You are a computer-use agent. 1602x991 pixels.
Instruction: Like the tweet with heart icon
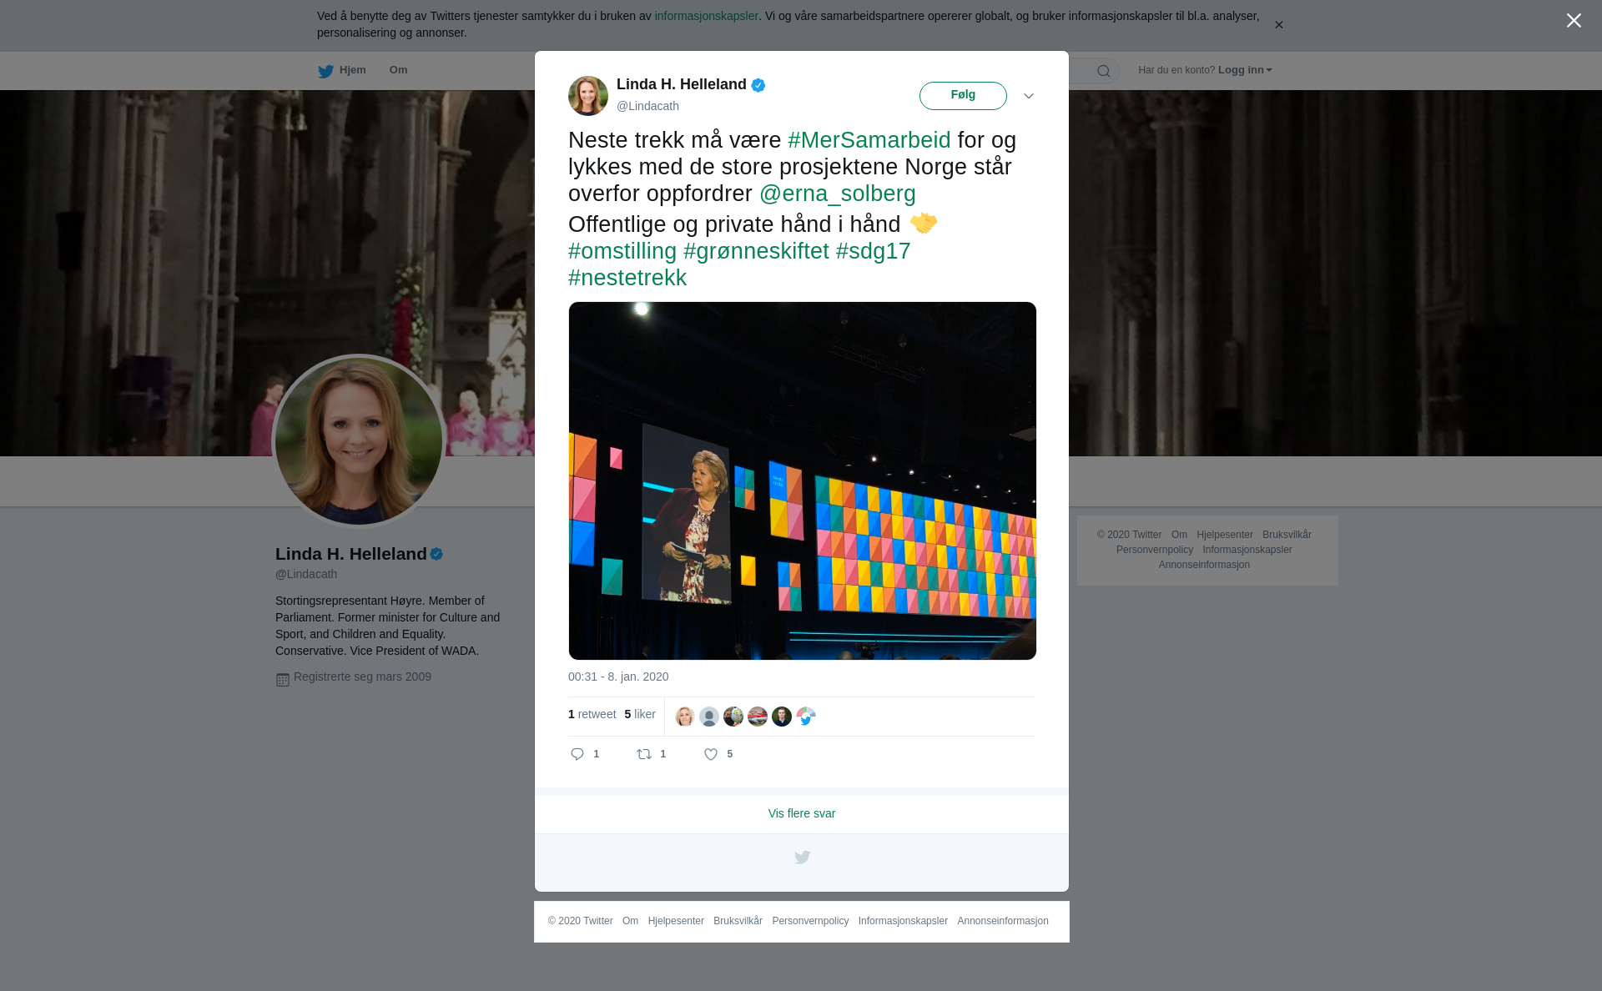711,754
